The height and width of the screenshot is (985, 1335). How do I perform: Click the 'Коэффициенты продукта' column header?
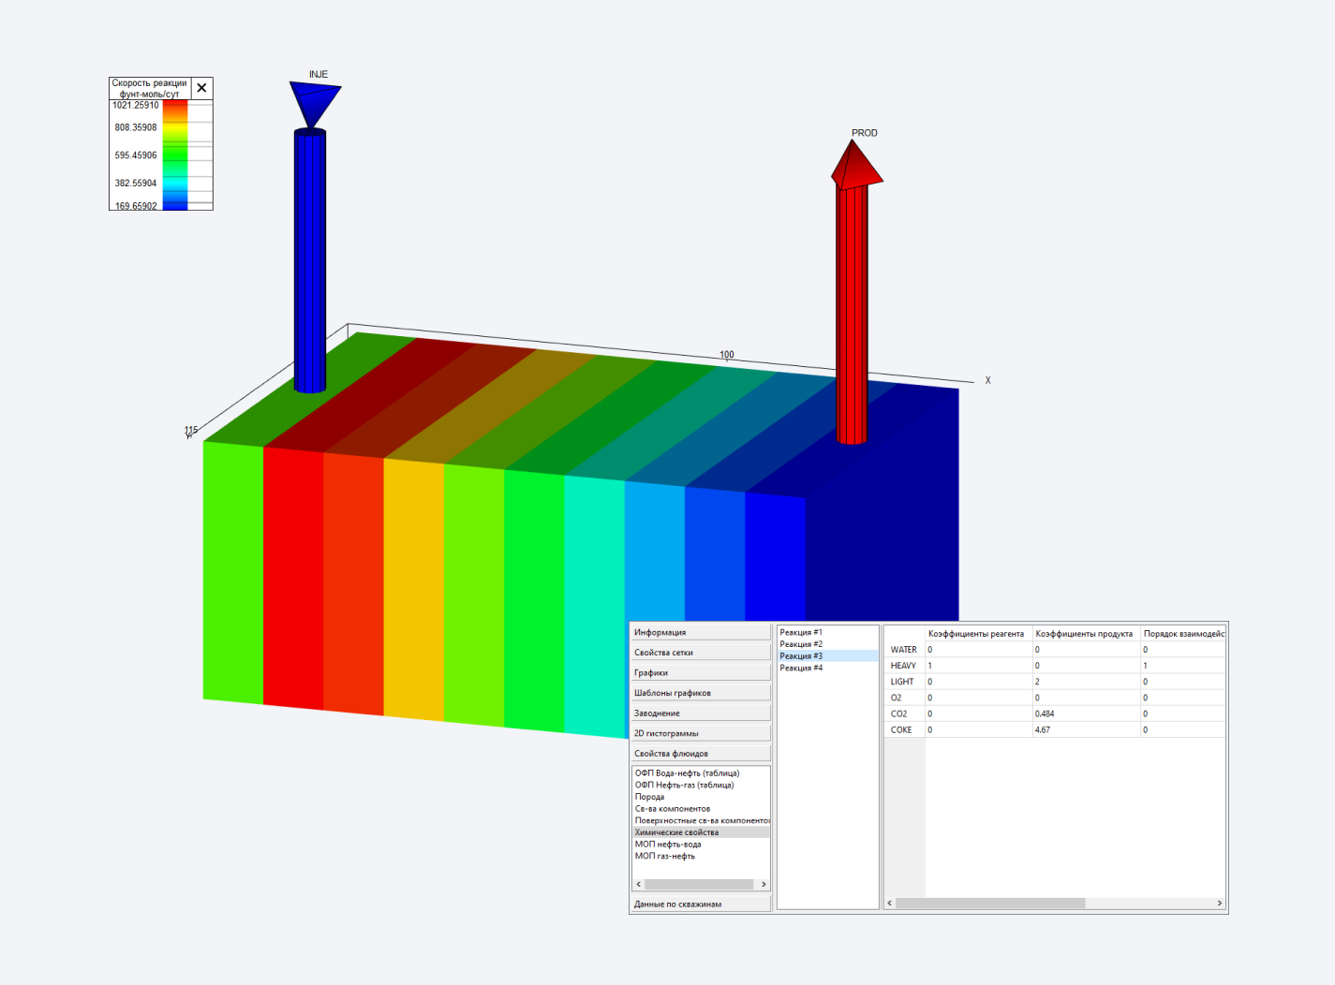(1086, 634)
